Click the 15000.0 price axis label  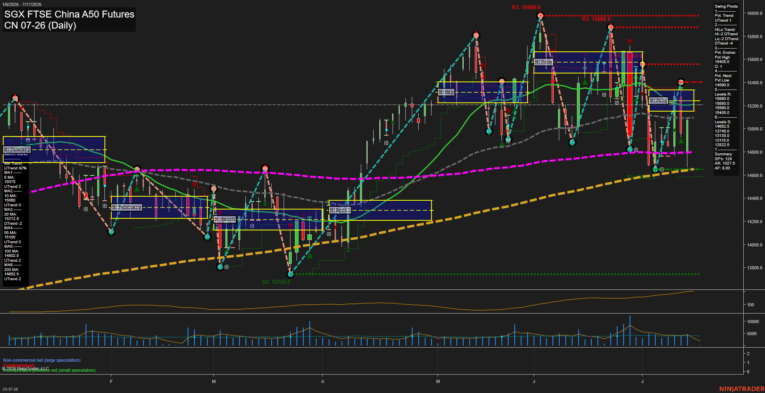coord(755,129)
